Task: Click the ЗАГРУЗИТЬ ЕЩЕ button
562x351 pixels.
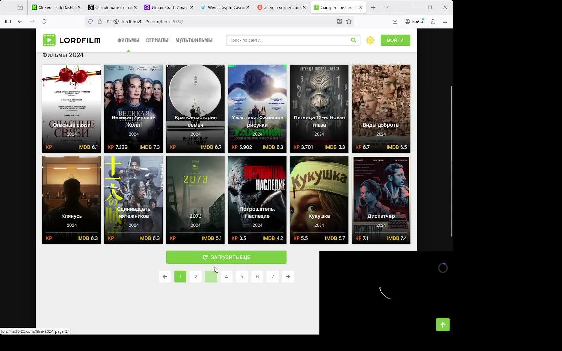Action: (226, 257)
